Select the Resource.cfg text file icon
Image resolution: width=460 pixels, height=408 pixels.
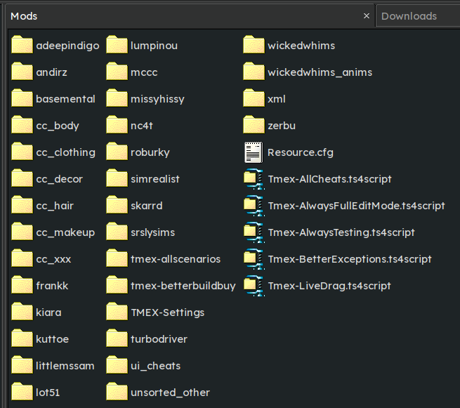click(x=254, y=152)
